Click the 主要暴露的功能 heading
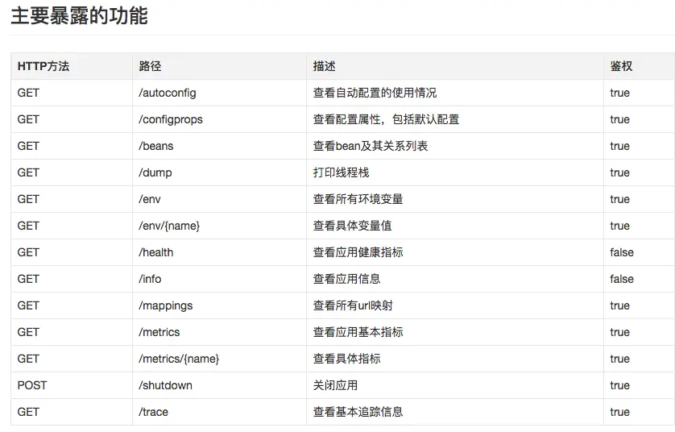 click(x=79, y=16)
